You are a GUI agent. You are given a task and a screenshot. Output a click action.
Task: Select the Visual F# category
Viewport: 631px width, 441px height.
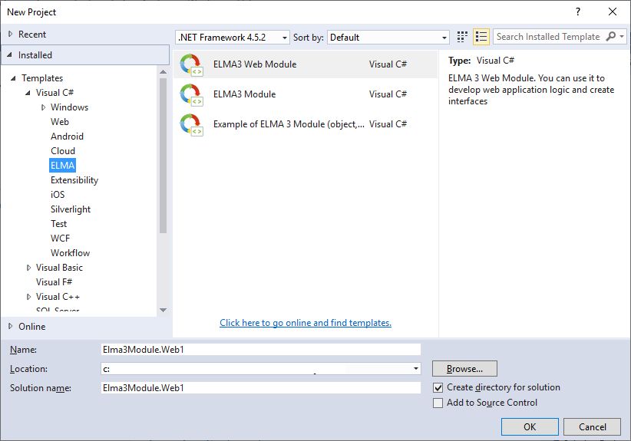[x=54, y=281]
